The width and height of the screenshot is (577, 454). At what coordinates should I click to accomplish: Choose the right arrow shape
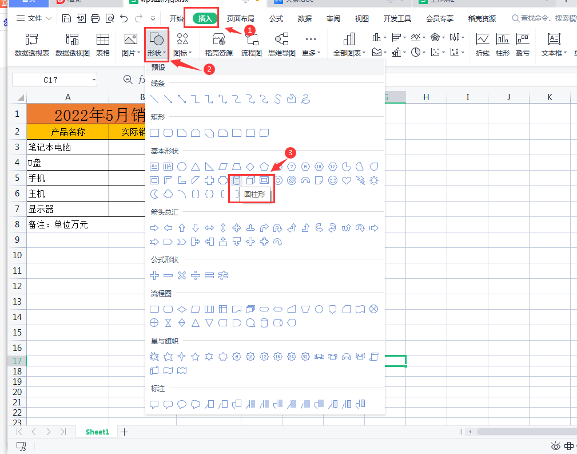(x=154, y=228)
